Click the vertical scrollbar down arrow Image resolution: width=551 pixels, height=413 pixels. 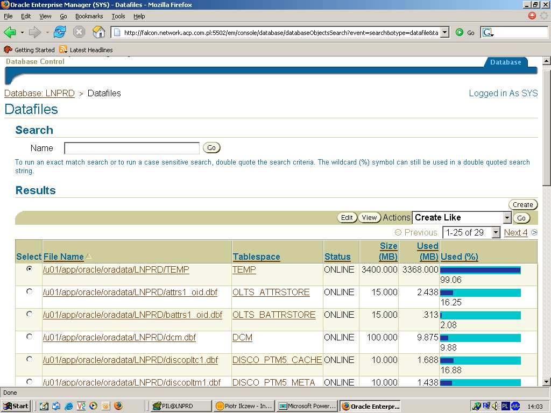pos(547,382)
